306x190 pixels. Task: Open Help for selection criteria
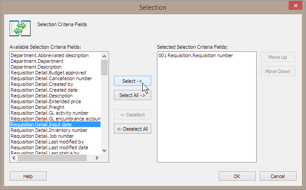click(28, 176)
